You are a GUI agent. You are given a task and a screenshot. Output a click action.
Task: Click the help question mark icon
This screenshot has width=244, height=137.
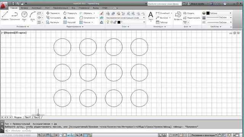[x=225, y=3]
